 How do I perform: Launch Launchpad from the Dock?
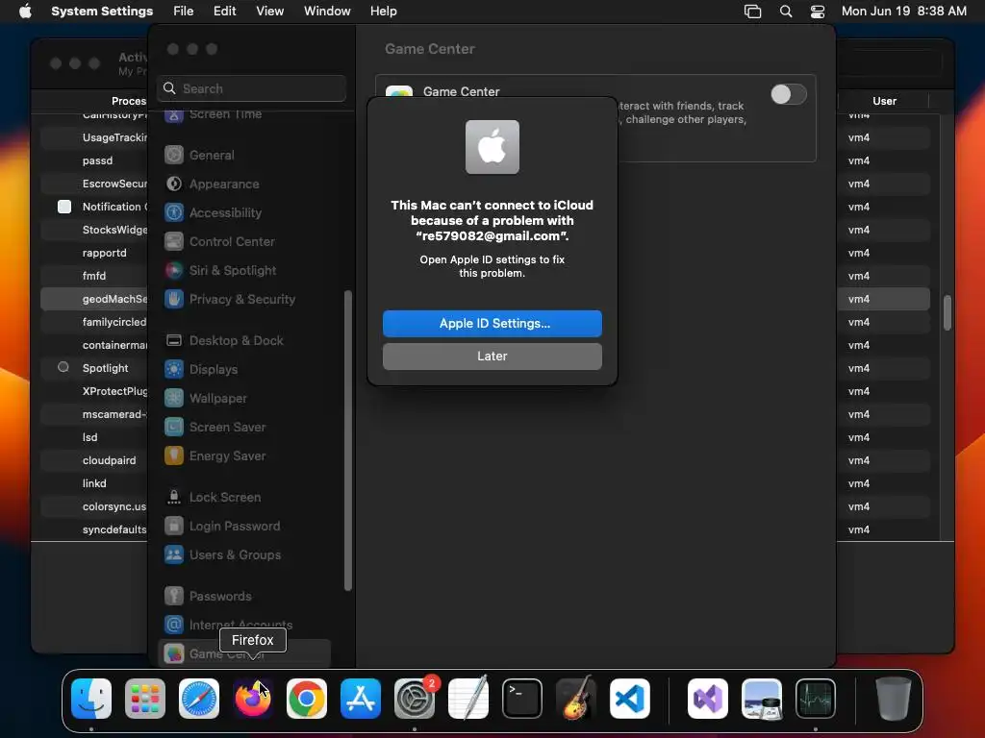(145, 699)
